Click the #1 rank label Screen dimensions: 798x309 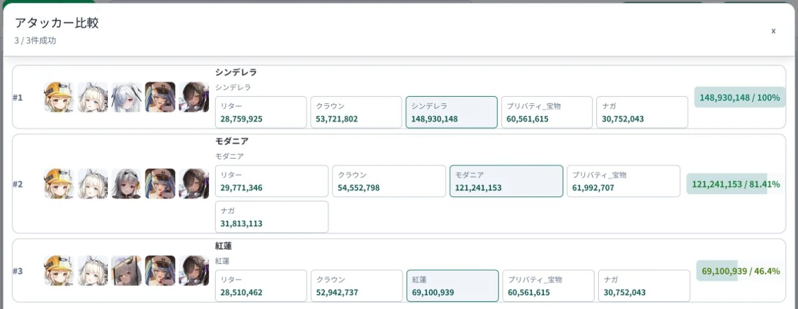[18, 97]
